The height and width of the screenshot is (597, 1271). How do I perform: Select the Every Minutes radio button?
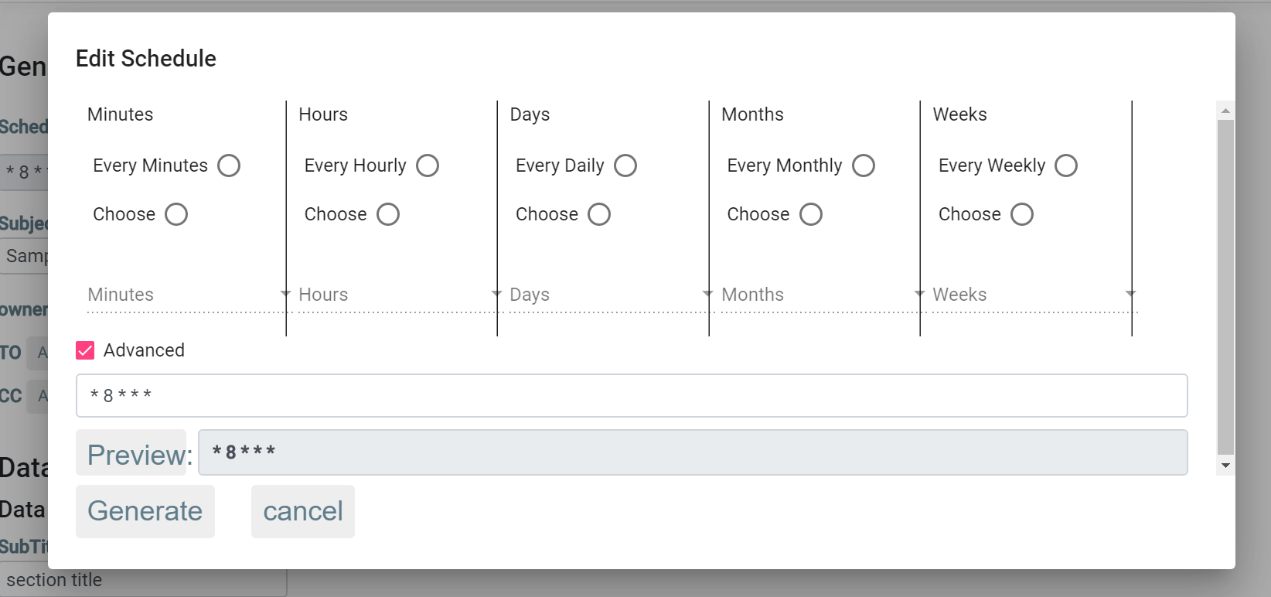(229, 165)
